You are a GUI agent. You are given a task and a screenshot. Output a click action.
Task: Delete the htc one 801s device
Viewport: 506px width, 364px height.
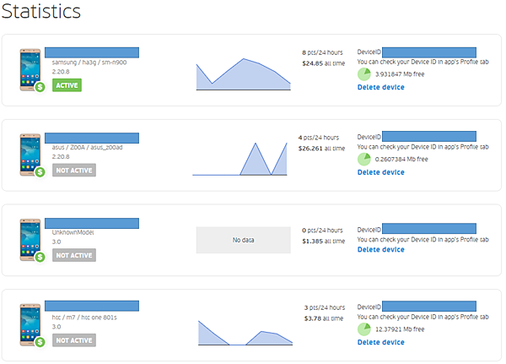[381, 342]
